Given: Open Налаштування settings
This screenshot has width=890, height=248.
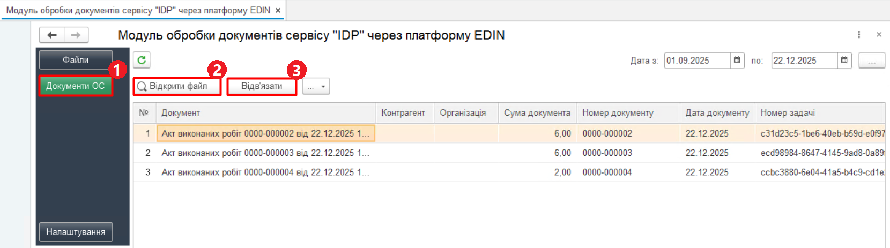Looking at the screenshot, I should tap(76, 232).
